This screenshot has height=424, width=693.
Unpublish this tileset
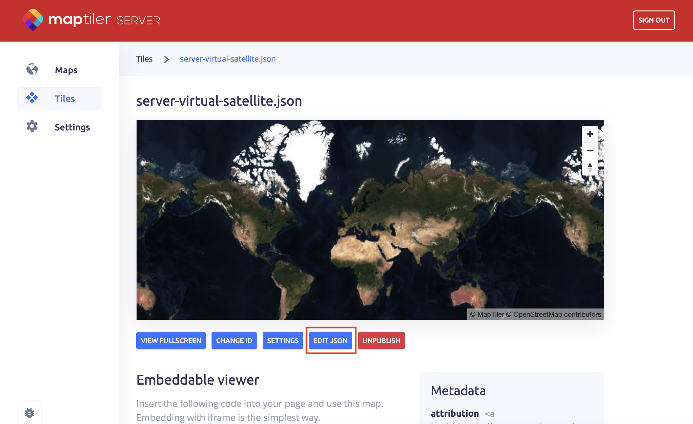381,341
